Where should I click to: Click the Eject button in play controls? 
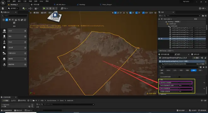tap(53, 8)
